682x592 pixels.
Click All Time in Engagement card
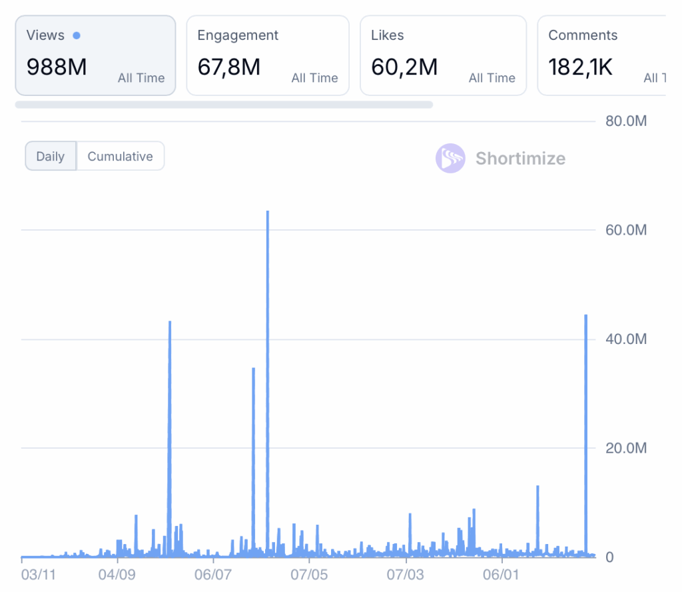314,78
